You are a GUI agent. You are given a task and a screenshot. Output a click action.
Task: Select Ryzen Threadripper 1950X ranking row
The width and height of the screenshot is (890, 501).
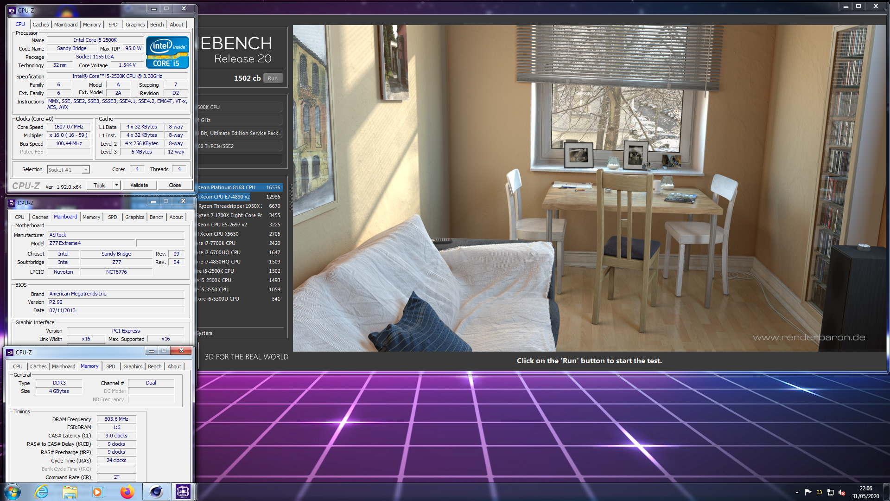point(240,206)
